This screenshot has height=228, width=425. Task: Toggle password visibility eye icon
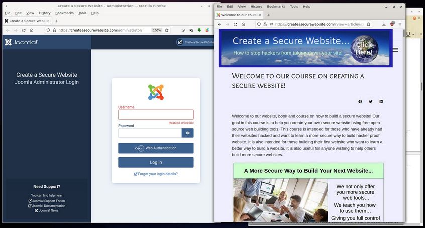tap(187, 133)
